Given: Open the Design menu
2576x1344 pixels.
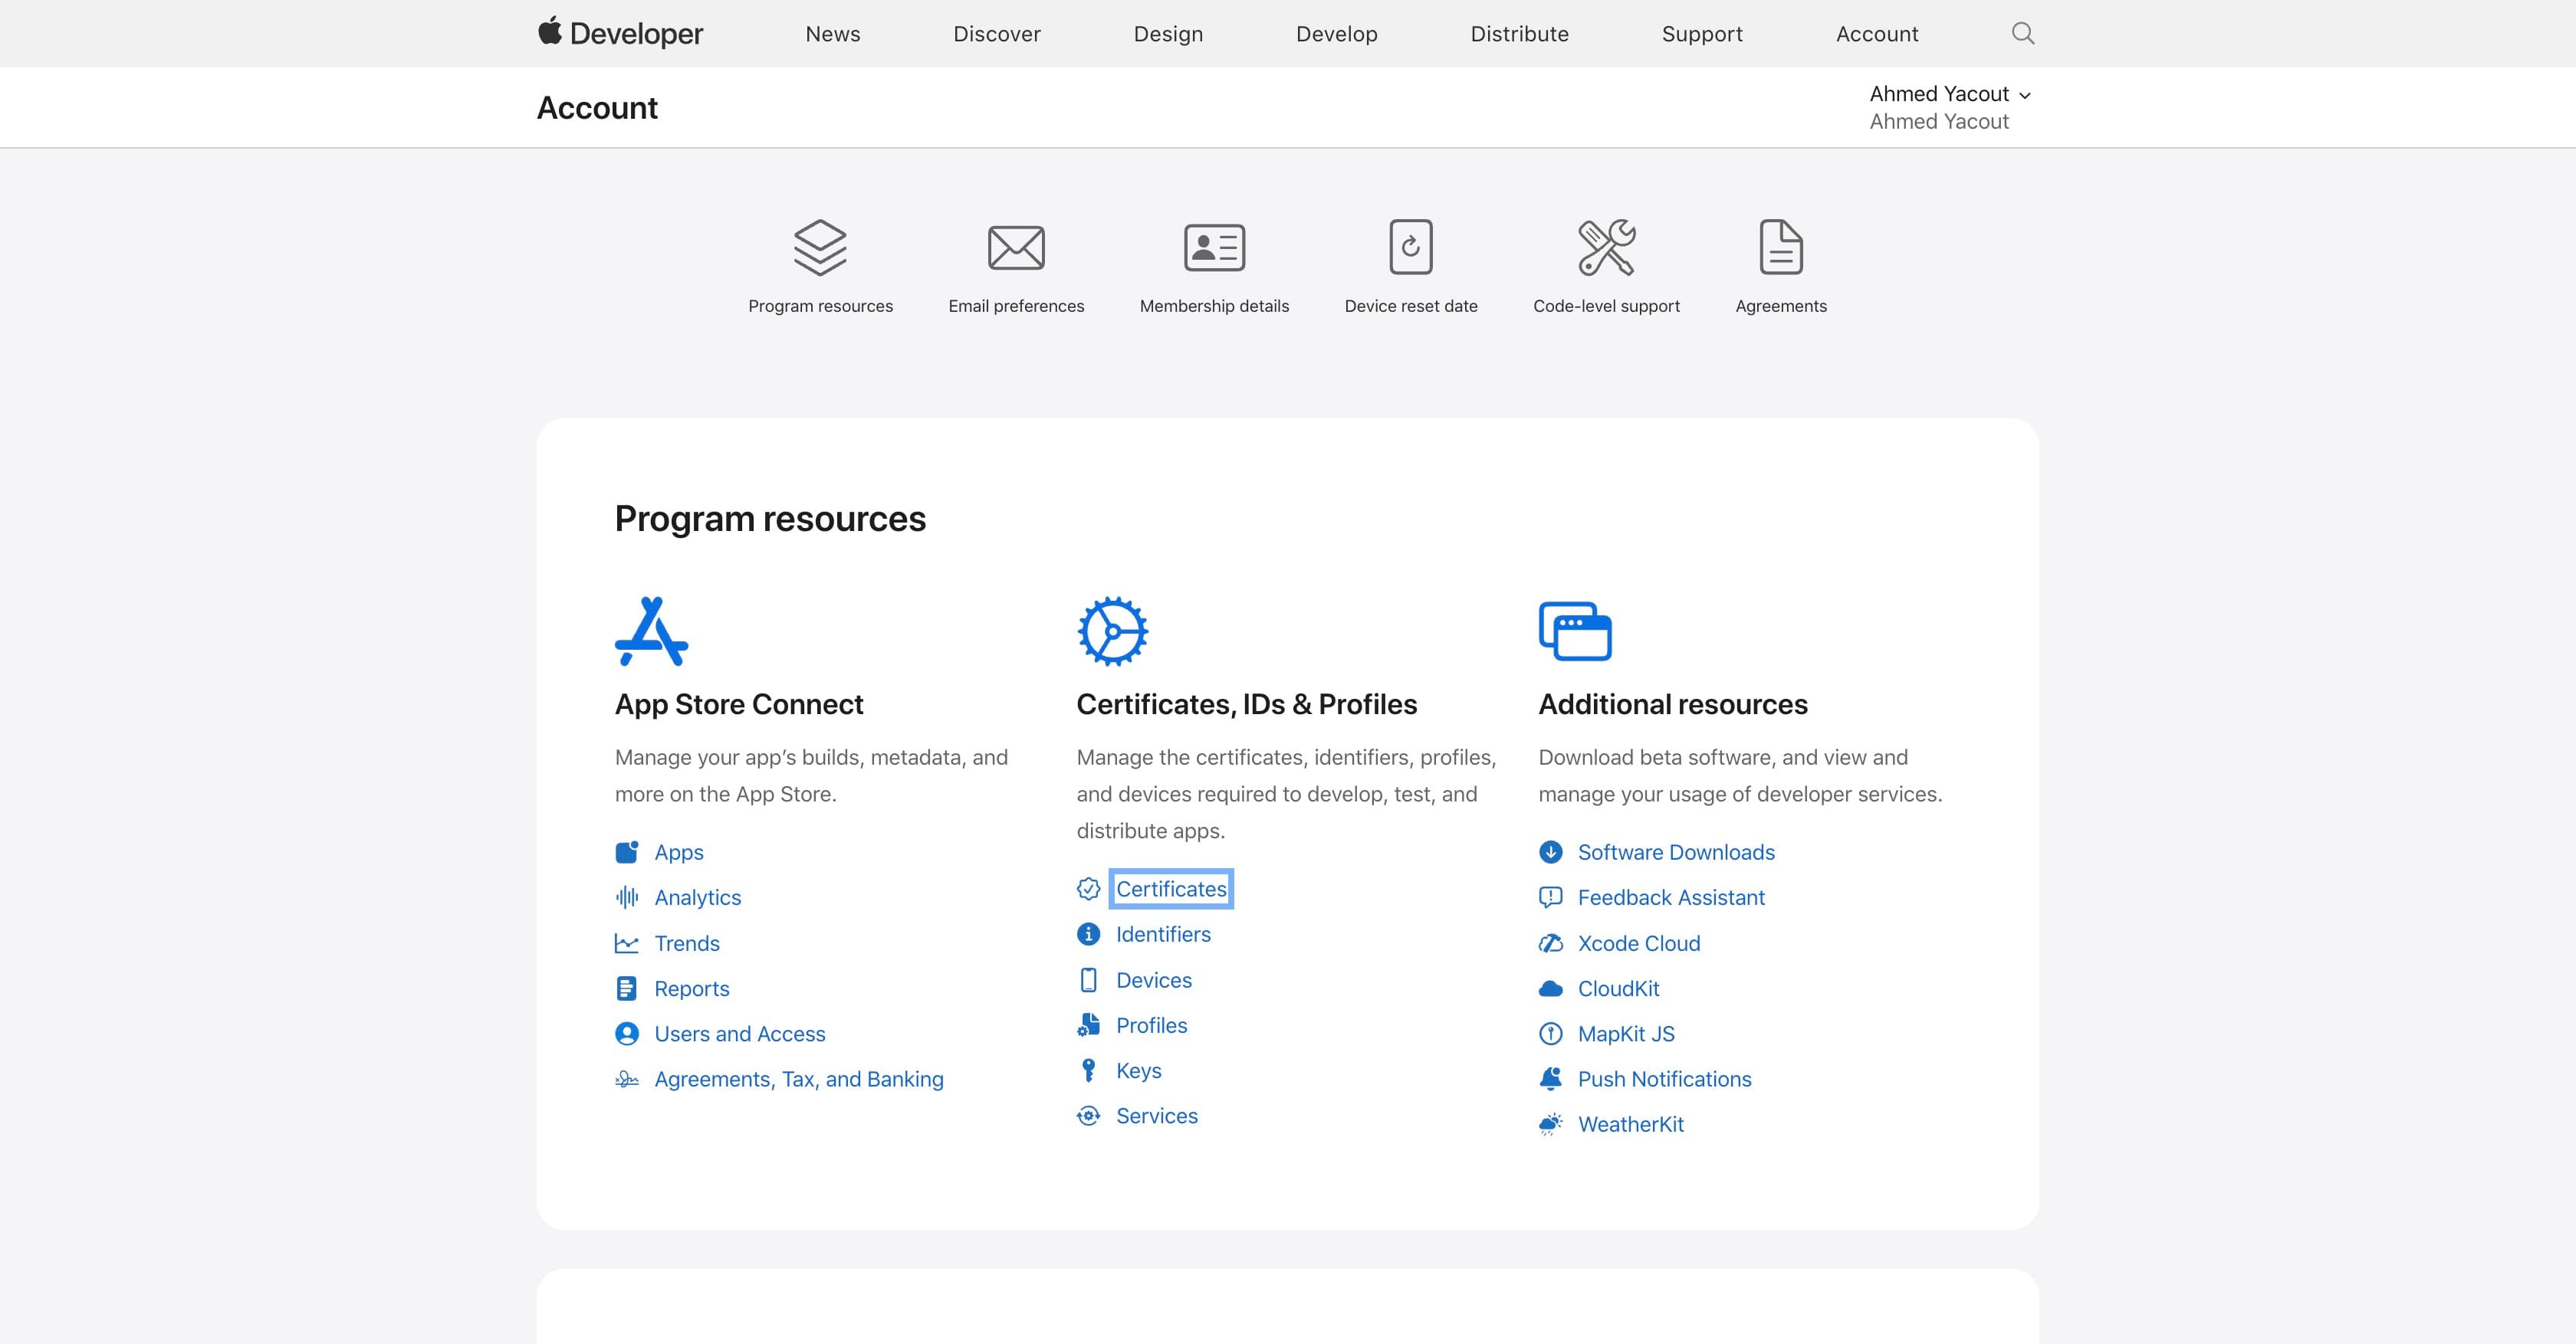Looking at the screenshot, I should tap(1168, 34).
